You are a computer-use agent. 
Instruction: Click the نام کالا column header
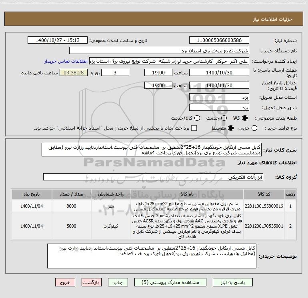187,194
